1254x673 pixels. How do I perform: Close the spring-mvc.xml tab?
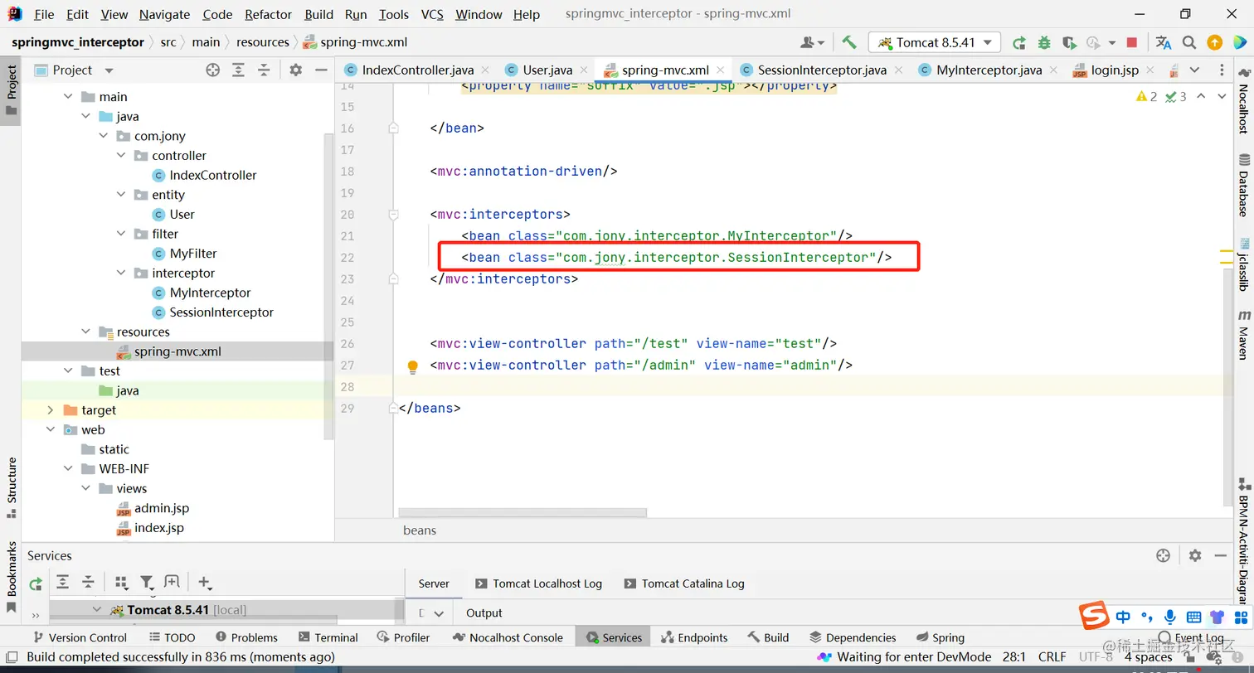(721, 70)
